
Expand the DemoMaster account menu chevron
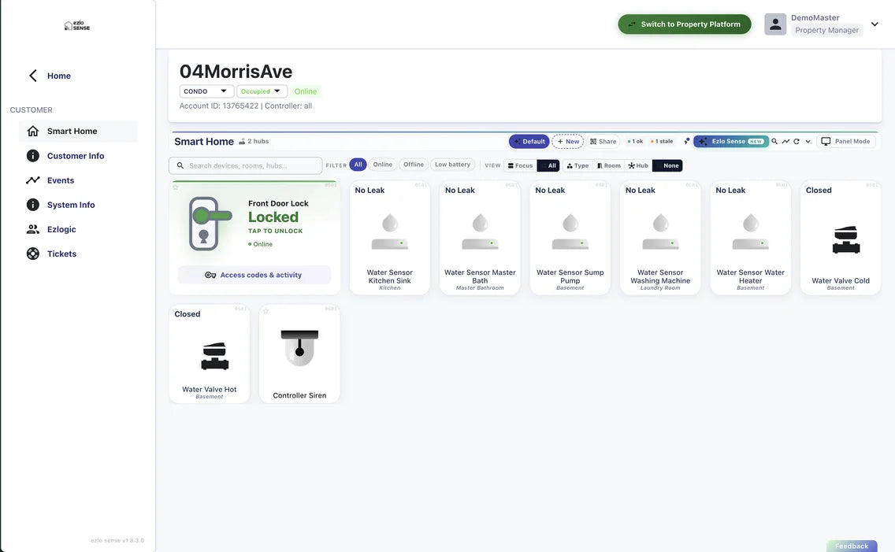[x=875, y=24]
